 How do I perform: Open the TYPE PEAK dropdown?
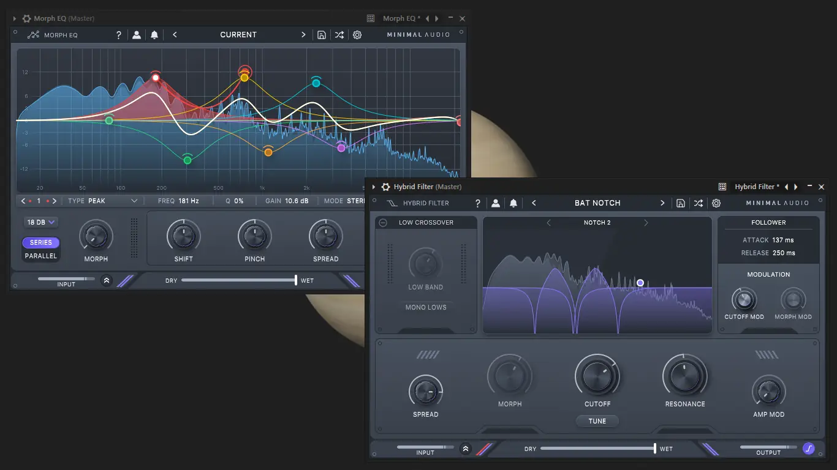pyautogui.click(x=103, y=201)
